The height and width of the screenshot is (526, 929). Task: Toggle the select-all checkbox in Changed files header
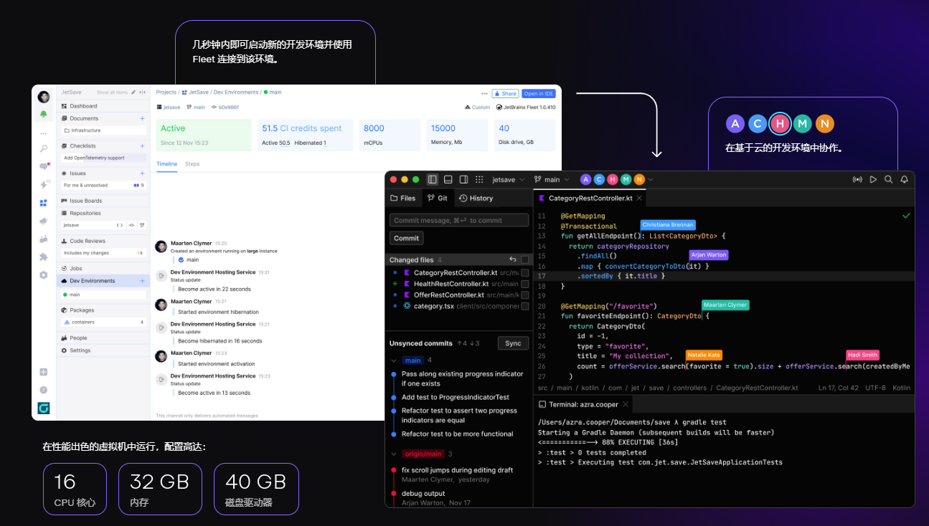click(x=525, y=259)
